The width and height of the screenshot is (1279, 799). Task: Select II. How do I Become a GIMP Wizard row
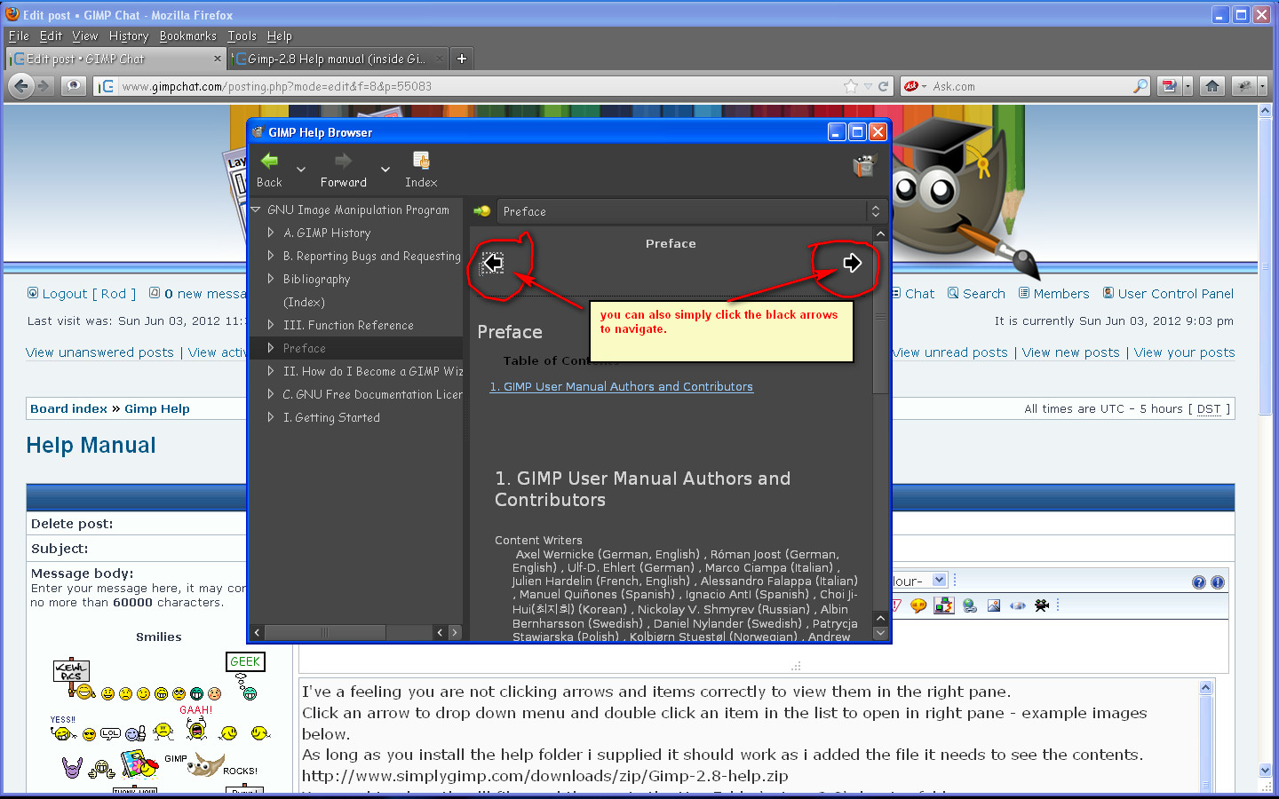point(355,371)
